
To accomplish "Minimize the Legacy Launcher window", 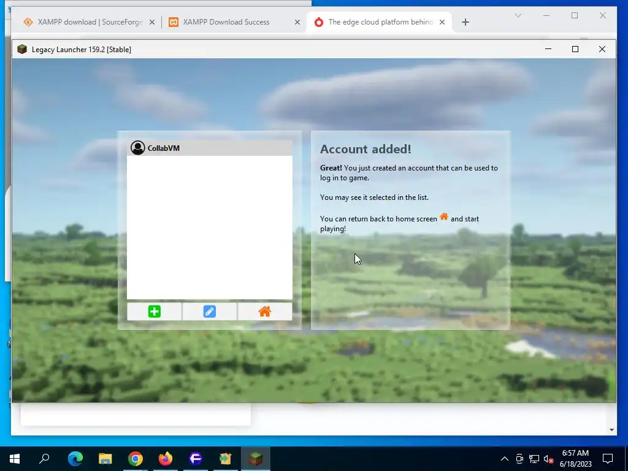I will tap(548, 49).
